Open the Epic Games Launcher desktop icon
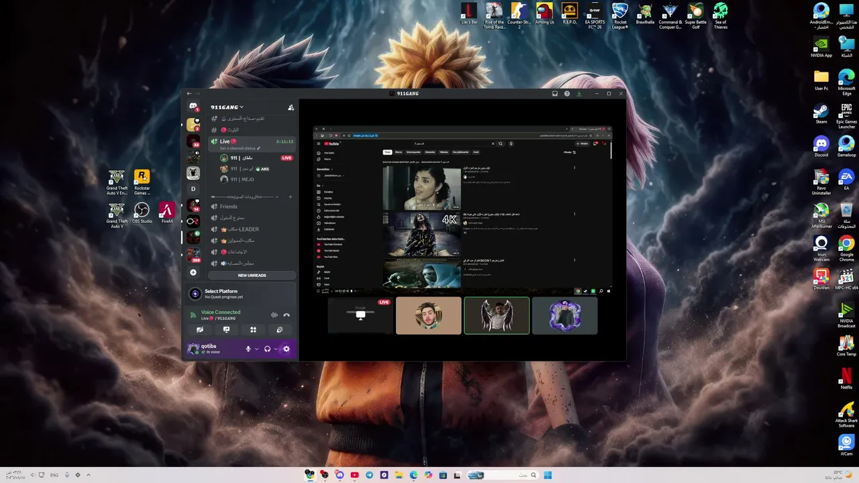 pyautogui.click(x=846, y=115)
